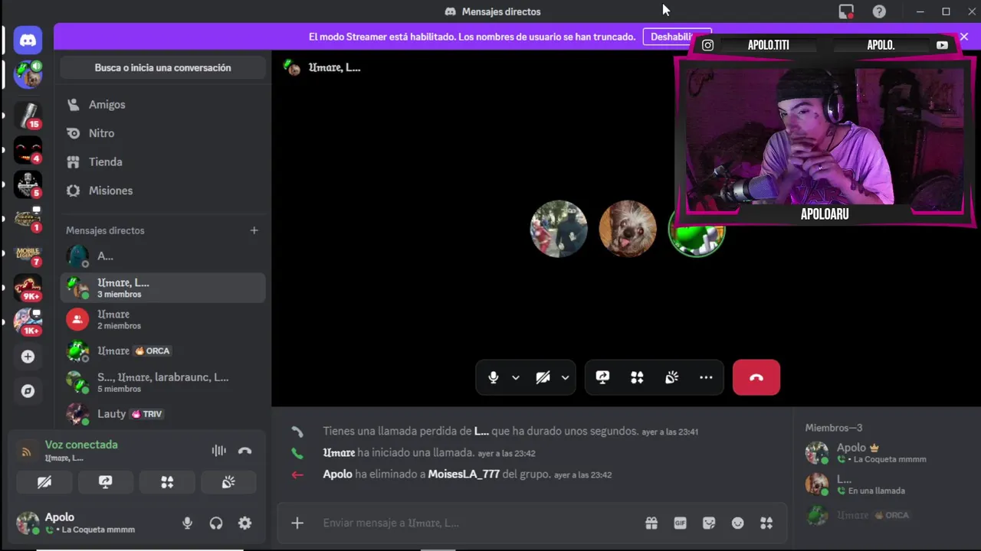Open server with 1K+ badge
981x551 pixels.
coord(28,322)
